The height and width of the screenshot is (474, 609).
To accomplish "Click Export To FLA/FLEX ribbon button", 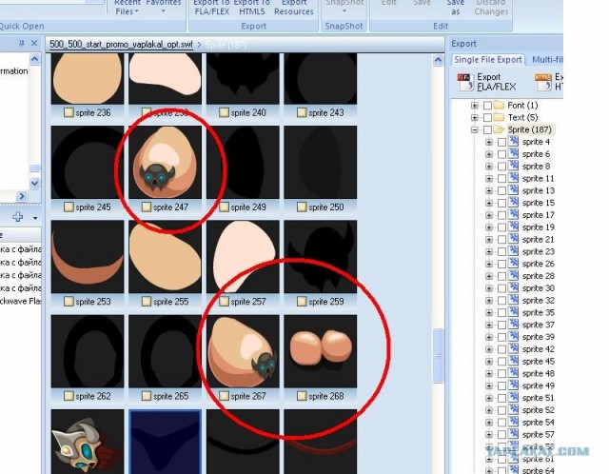I will point(211,7).
